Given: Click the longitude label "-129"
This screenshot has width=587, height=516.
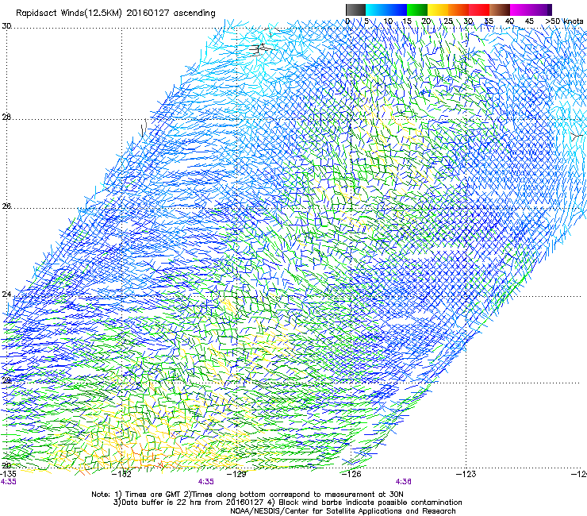Looking at the screenshot, I should pyautogui.click(x=237, y=474).
